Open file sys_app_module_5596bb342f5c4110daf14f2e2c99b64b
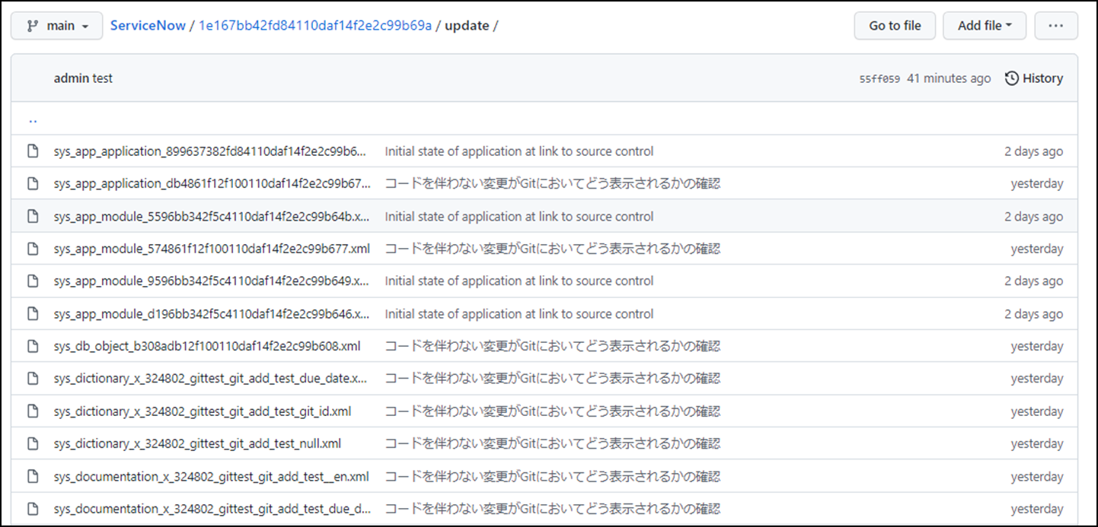The width and height of the screenshot is (1098, 527). 212,217
